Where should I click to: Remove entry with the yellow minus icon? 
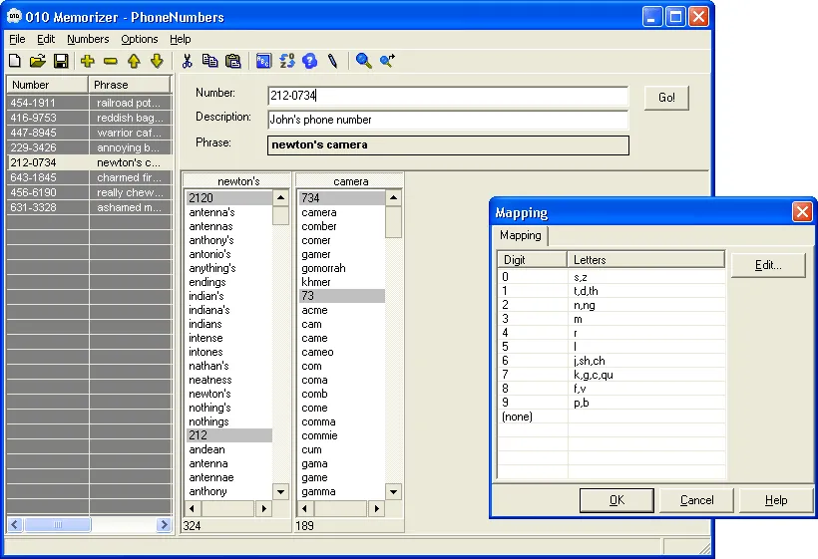(111, 62)
